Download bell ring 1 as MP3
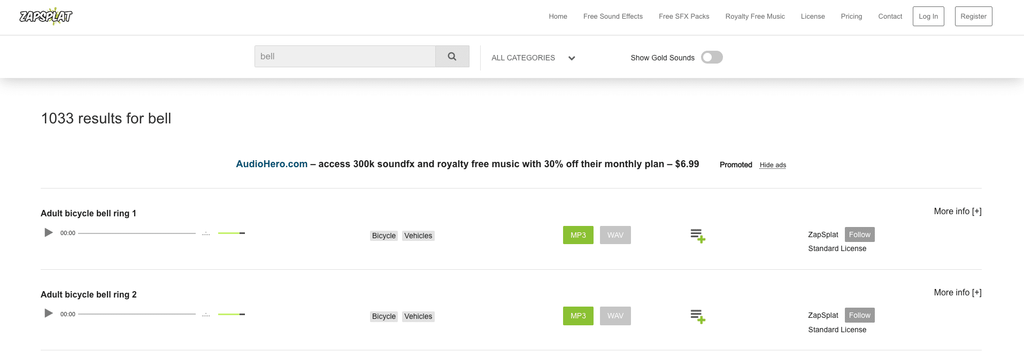This screenshot has height=352, width=1024. point(578,235)
